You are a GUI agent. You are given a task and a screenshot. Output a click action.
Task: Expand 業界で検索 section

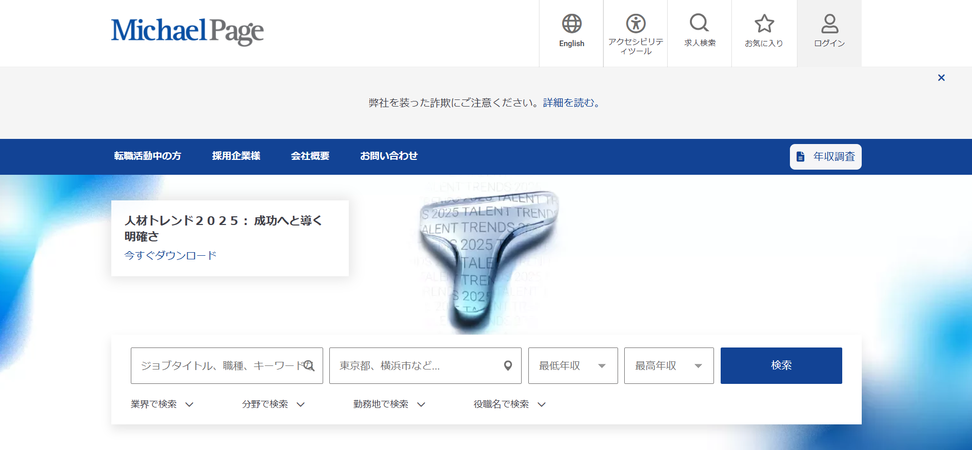point(162,404)
